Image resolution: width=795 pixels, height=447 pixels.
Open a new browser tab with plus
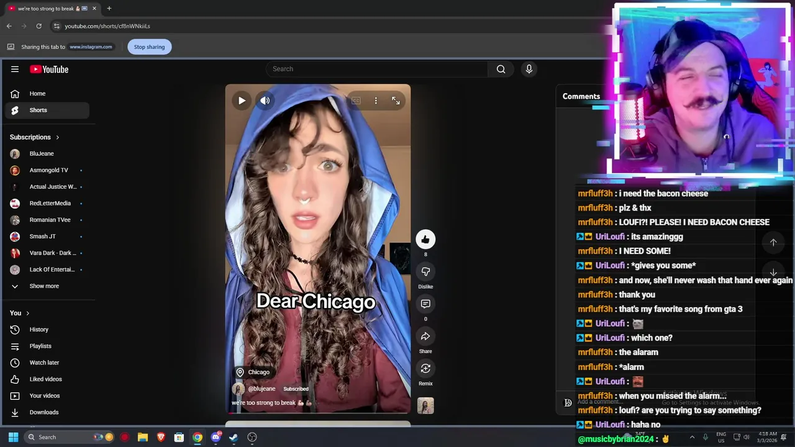(x=109, y=9)
